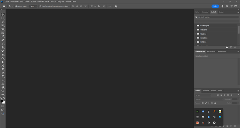Select the Type tool
Viewport: 240px width, 128px height.
coord(2,76)
